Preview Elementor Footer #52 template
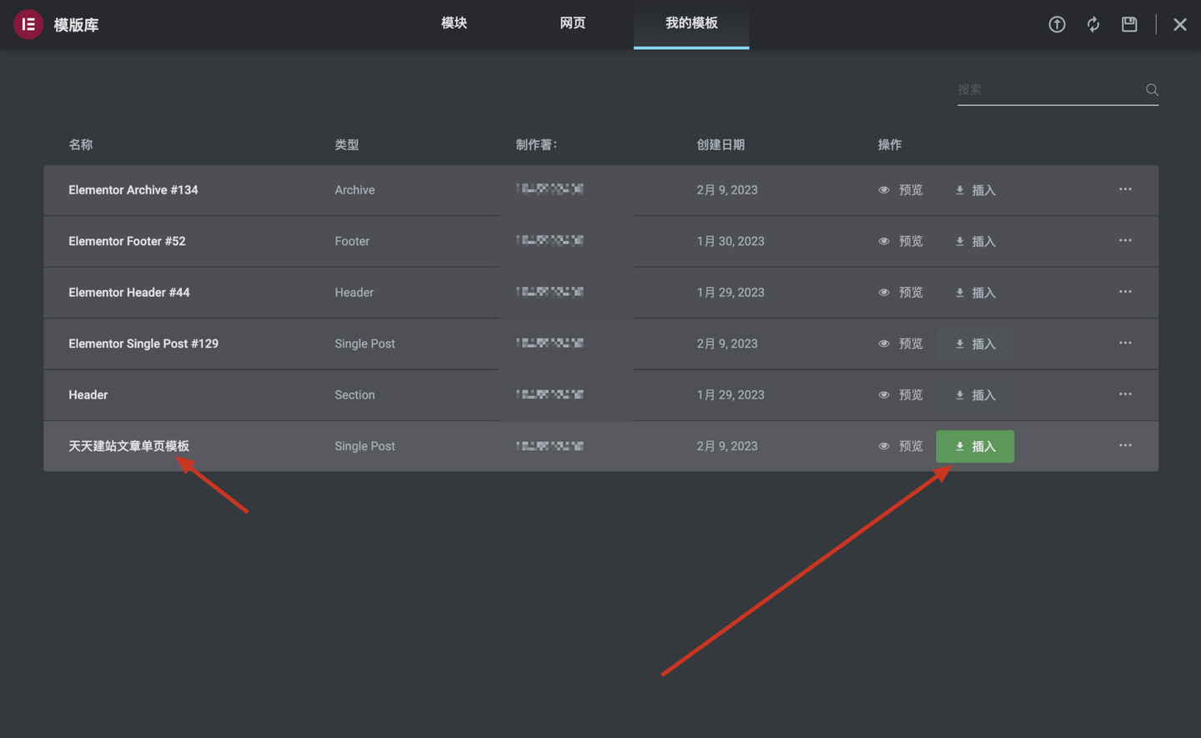This screenshot has height=738, width=1201. coord(901,241)
